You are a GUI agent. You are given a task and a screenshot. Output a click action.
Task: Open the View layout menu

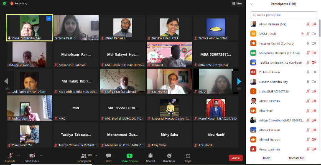[237, 3]
